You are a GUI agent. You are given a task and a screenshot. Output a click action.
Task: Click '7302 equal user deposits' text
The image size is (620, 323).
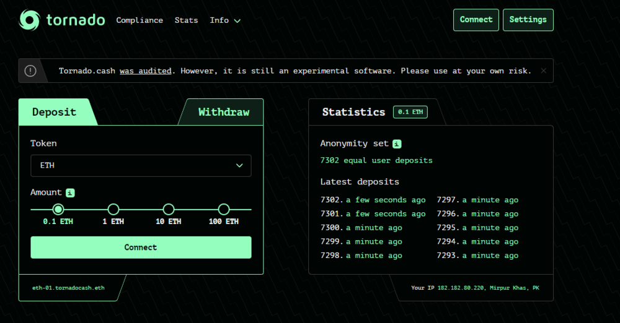376,161
